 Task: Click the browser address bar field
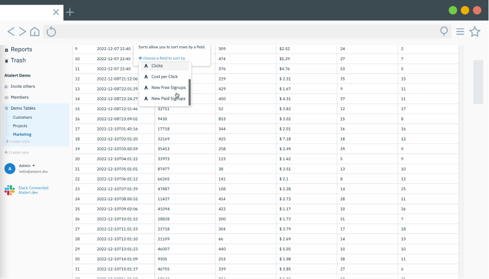247,31
